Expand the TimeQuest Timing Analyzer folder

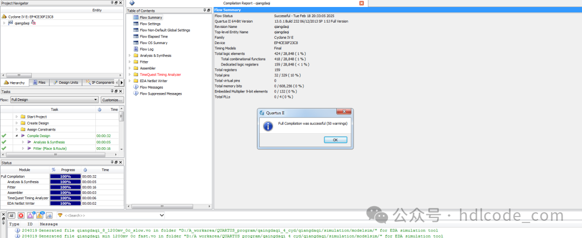pos(130,74)
